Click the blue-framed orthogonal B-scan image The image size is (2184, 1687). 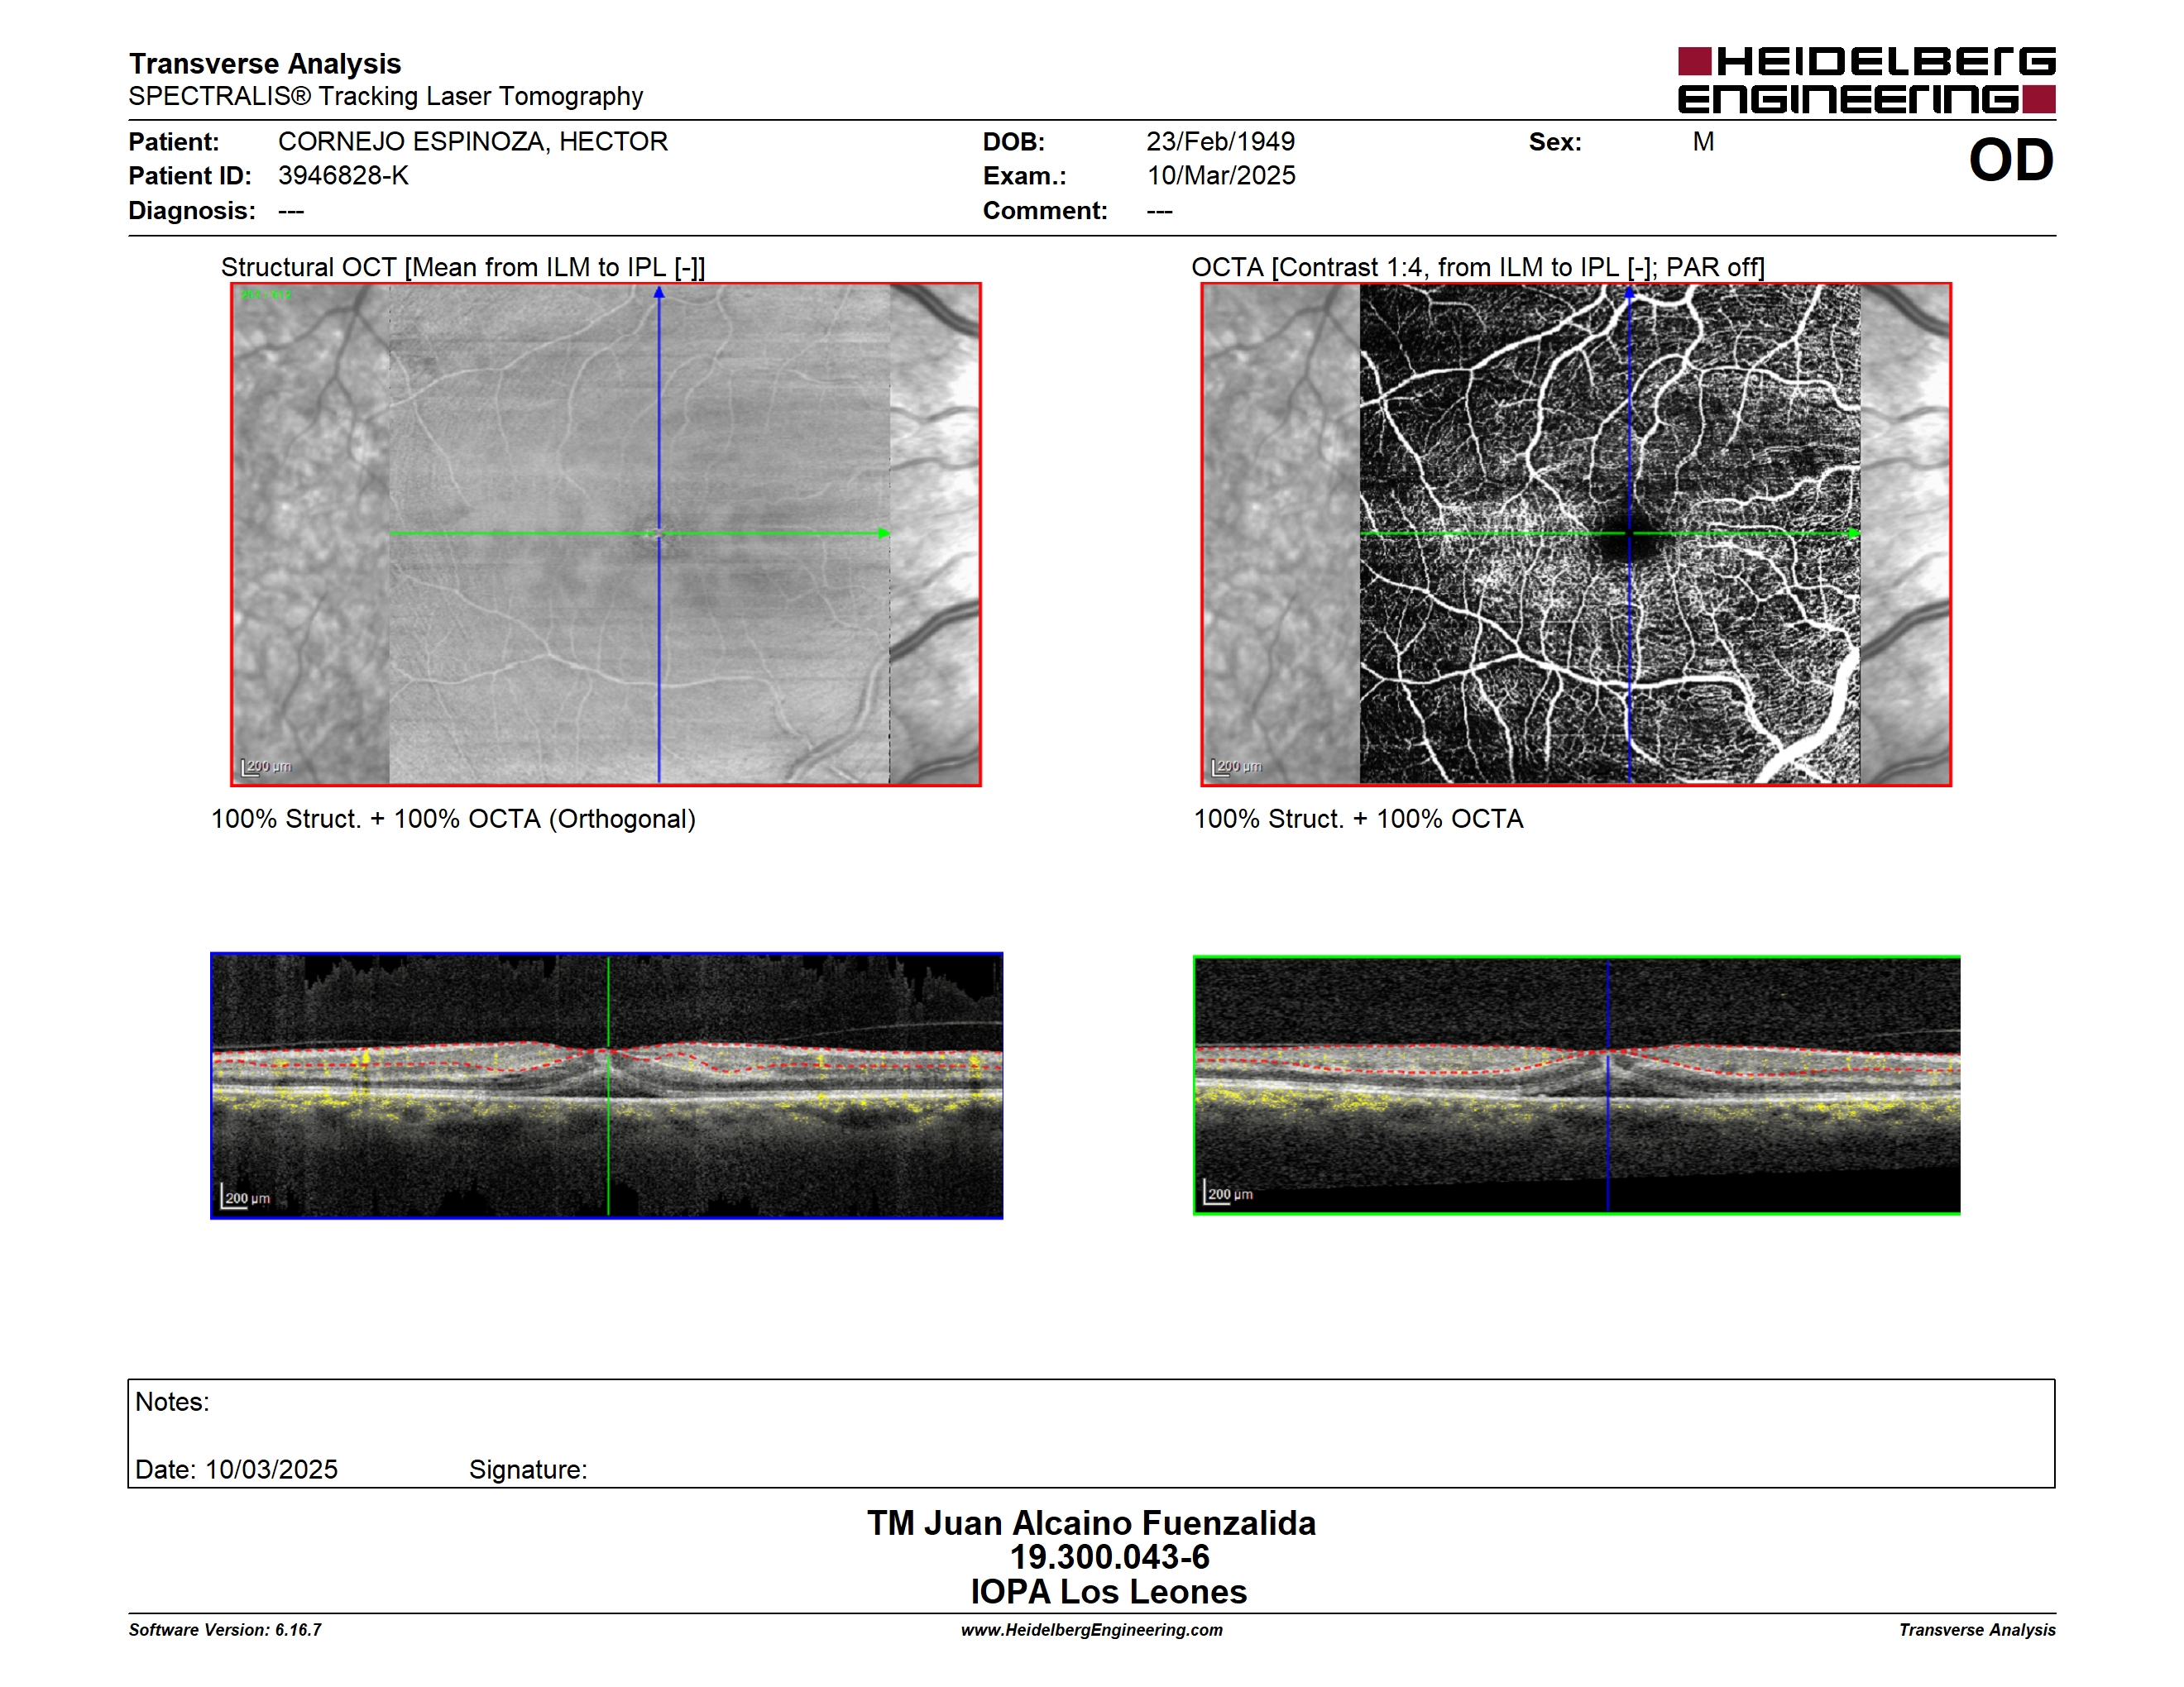[x=607, y=1085]
